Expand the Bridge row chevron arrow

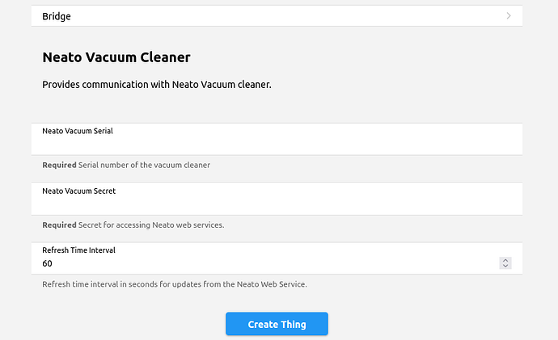pyautogui.click(x=508, y=15)
